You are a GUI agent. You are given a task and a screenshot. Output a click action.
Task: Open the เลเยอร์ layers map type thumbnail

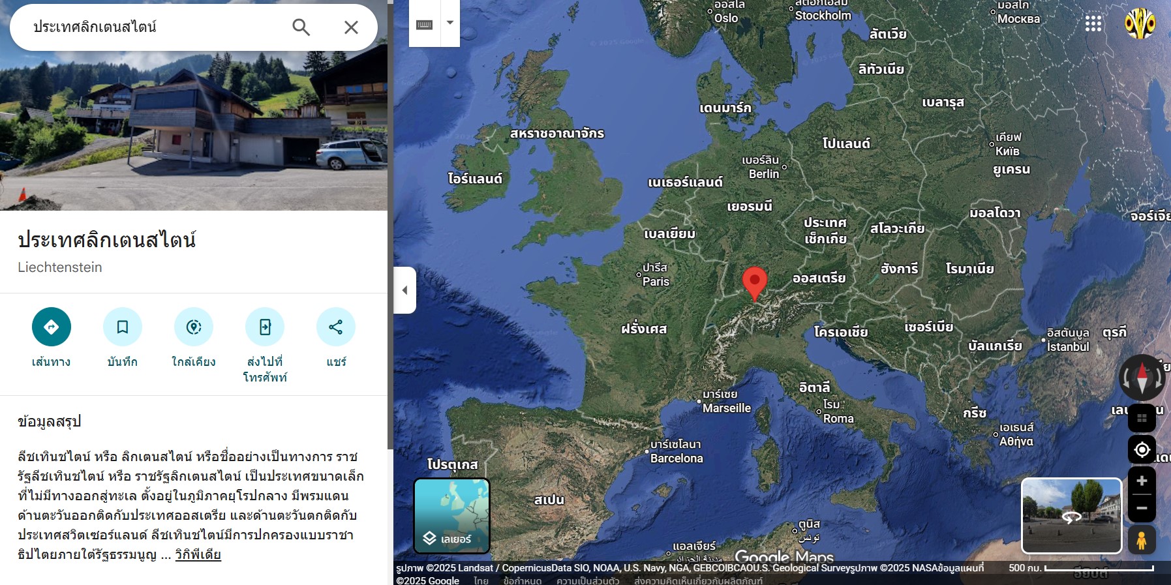451,516
